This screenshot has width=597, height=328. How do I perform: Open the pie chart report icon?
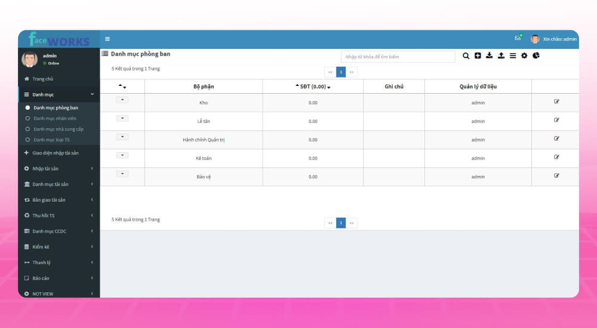[536, 55]
